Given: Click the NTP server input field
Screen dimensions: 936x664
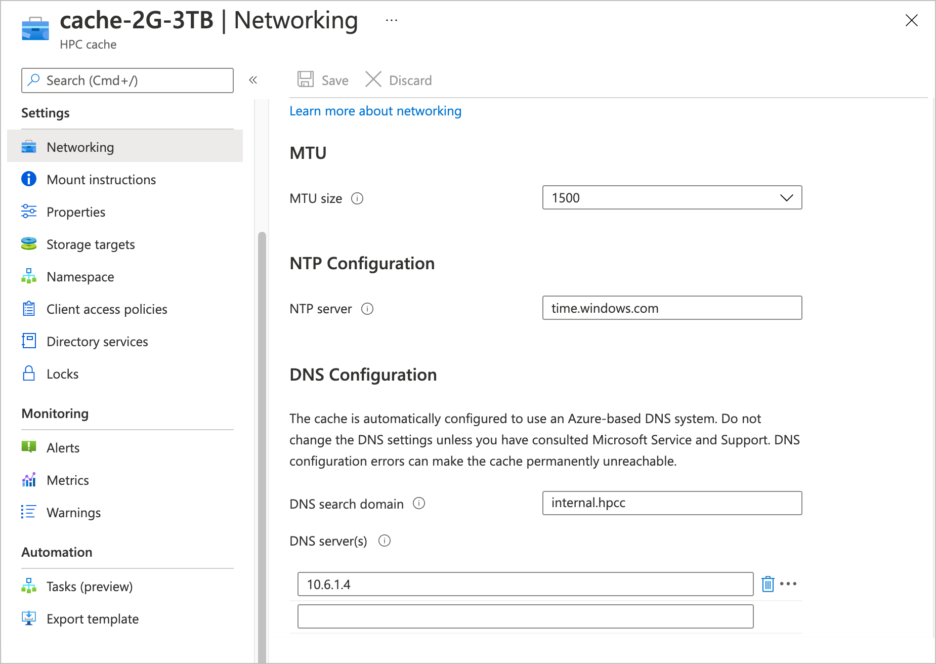Looking at the screenshot, I should pos(671,308).
